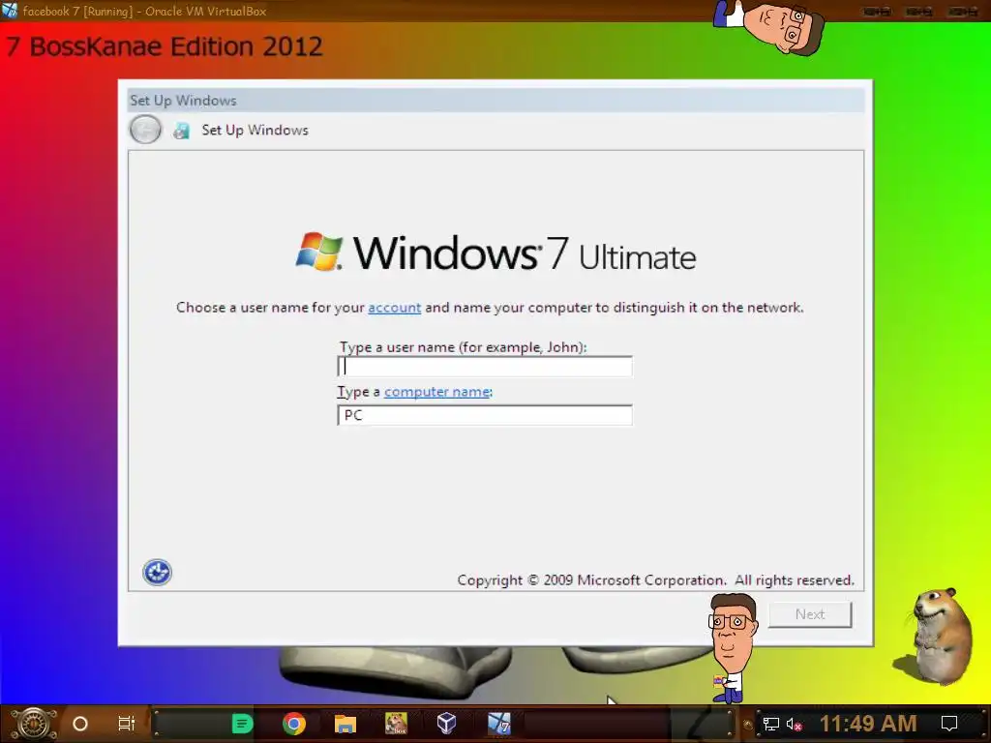Open the network tray icon

point(771,724)
